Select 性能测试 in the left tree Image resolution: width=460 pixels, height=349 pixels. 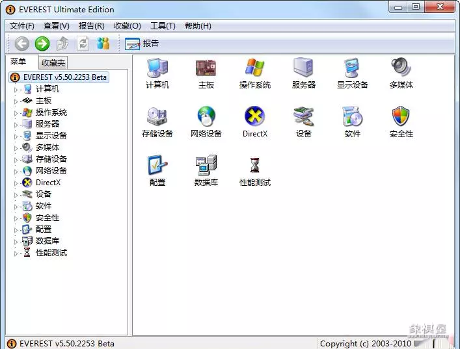[51, 253]
